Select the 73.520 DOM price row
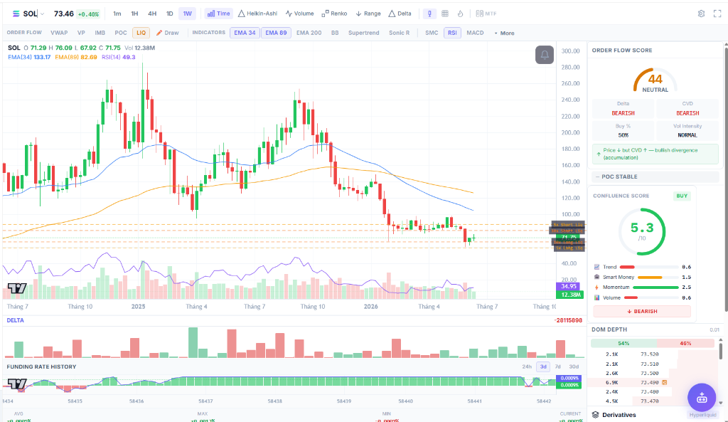 [653, 354]
